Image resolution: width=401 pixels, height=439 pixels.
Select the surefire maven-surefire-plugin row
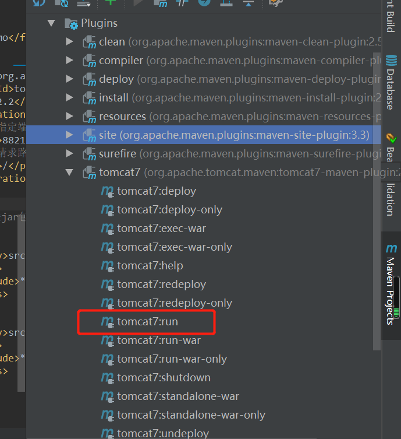click(204, 153)
